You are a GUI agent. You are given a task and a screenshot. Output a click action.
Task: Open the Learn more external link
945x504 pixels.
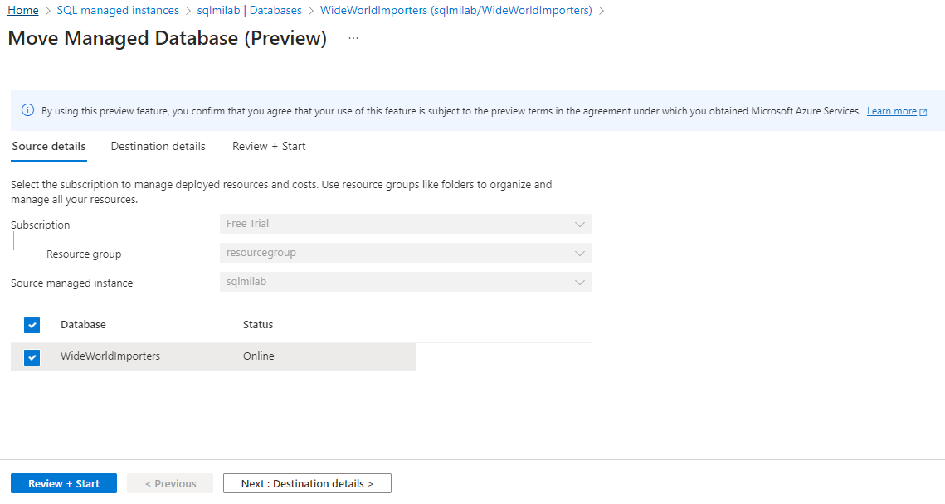point(896,111)
